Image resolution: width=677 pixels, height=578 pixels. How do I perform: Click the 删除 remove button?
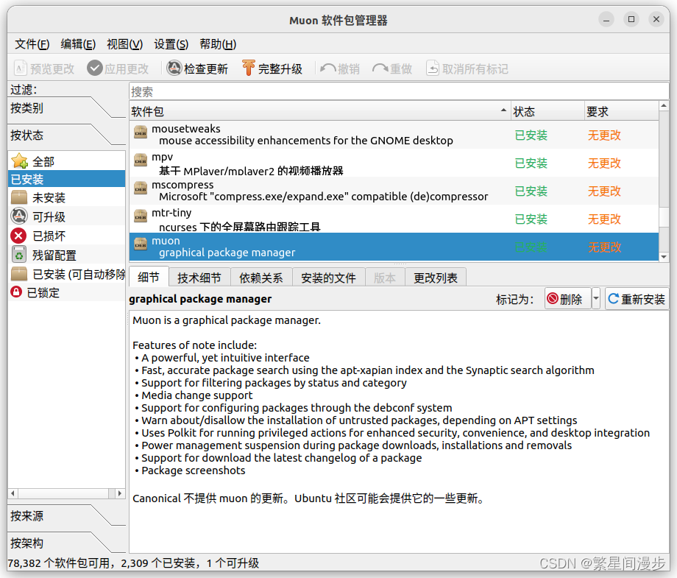(x=568, y=298)
